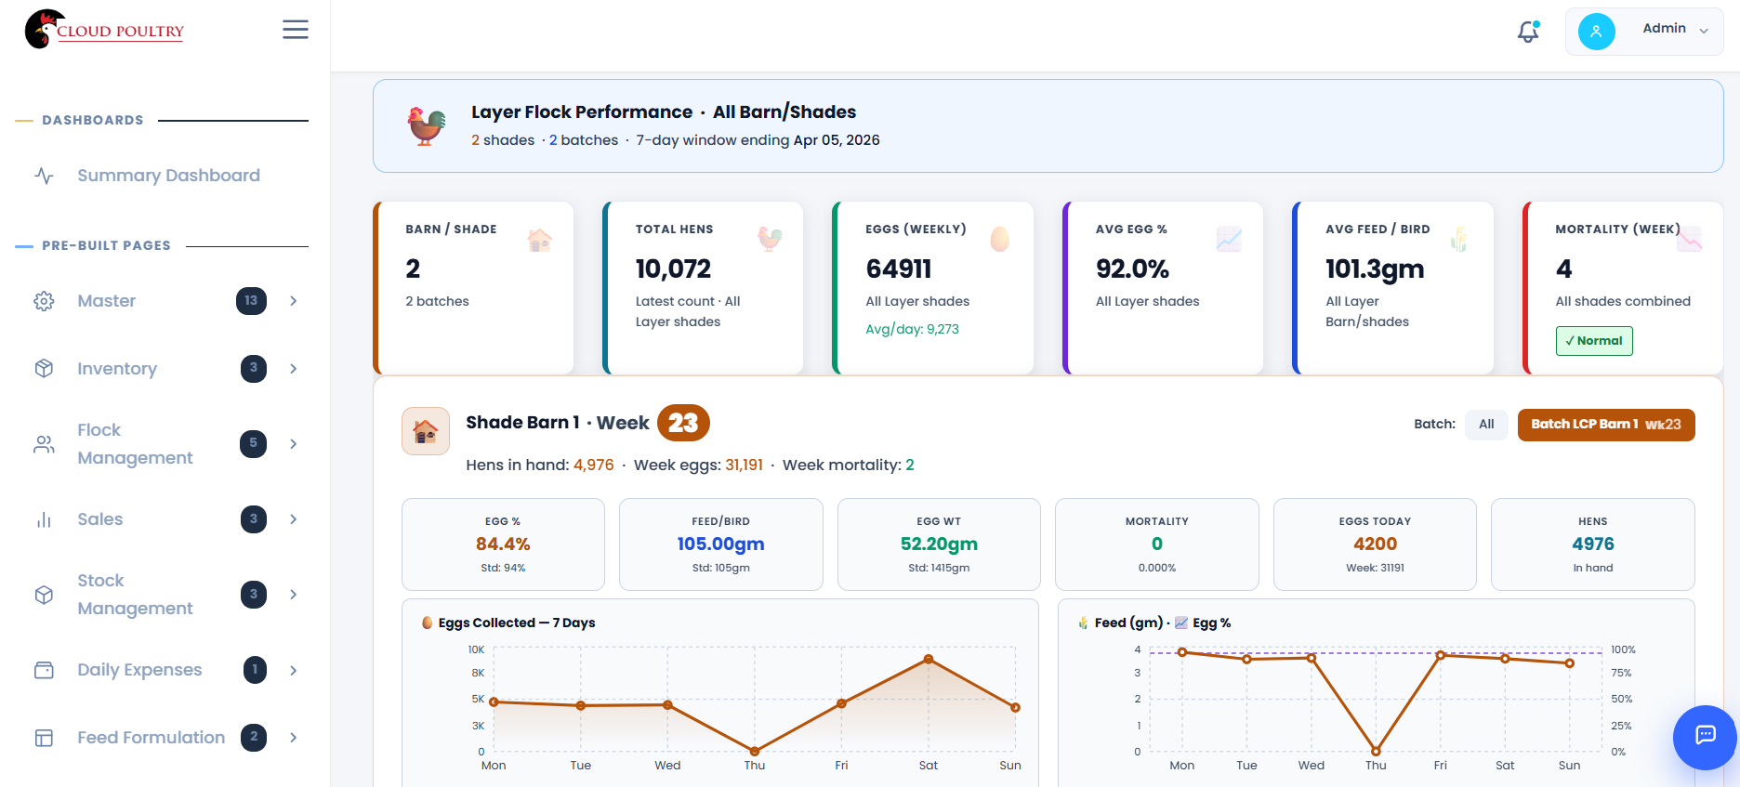Toggle the hamburger sidebar menu
This screenshot has height=787, width=1740.
[296, 30]
